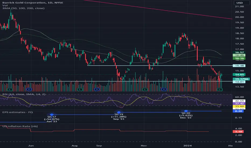Click the Dec '23 EPS diamond marker
The image size is (251, 148).
pyautogui.click(x=186, y=111)
